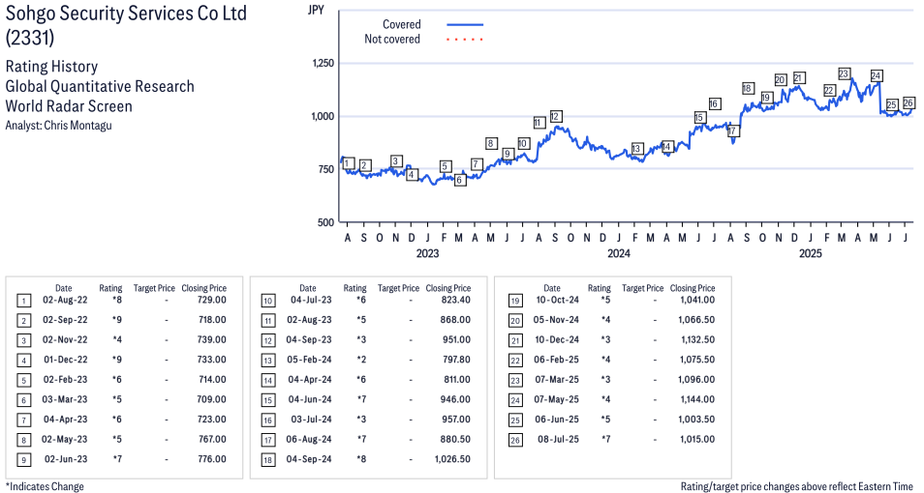
Task: Click the date 05-Nov-24
Action: tap(556, 320)
